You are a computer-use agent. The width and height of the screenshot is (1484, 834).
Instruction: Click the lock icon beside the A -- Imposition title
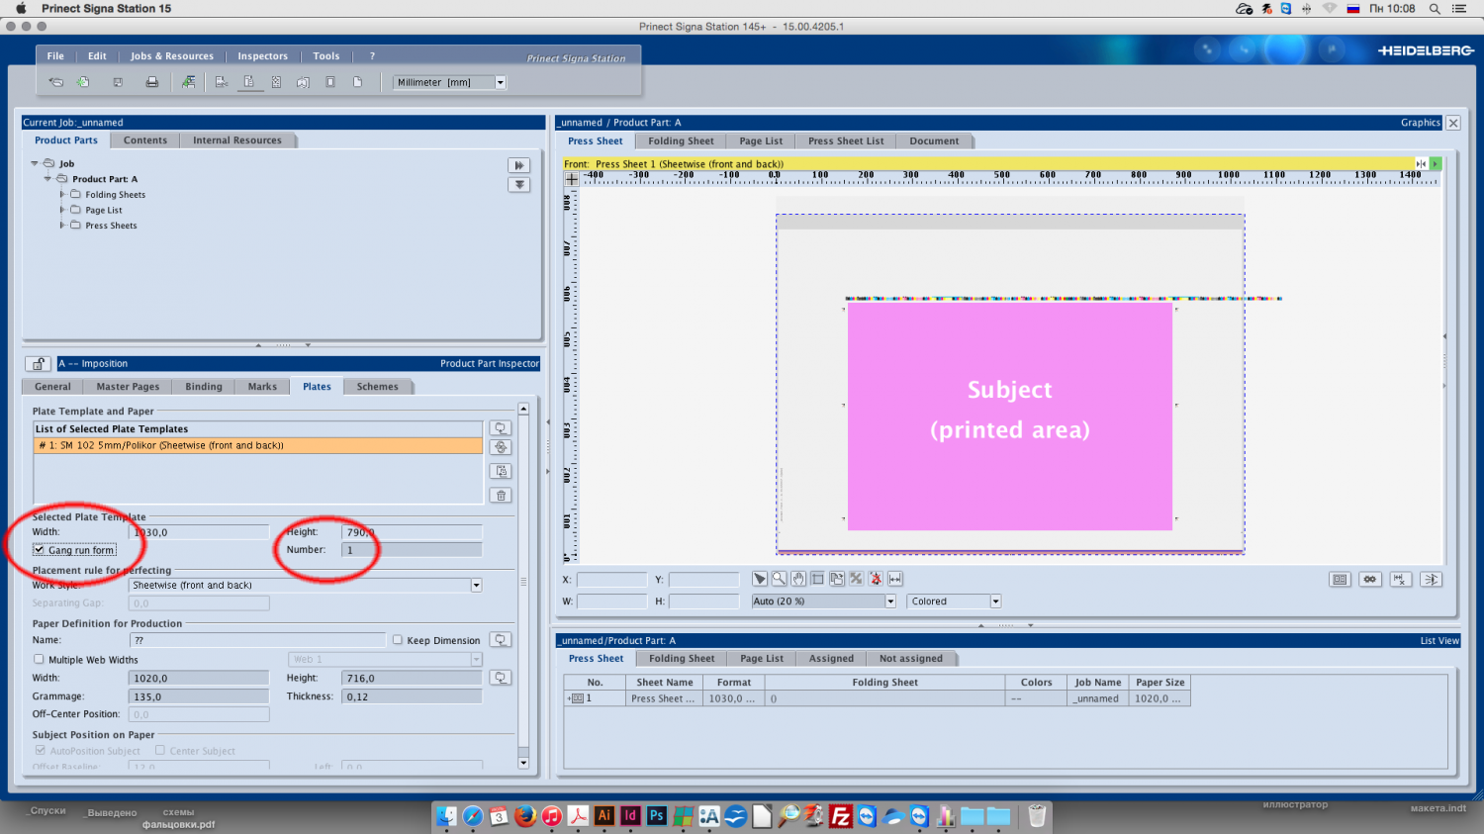(38, 364)
